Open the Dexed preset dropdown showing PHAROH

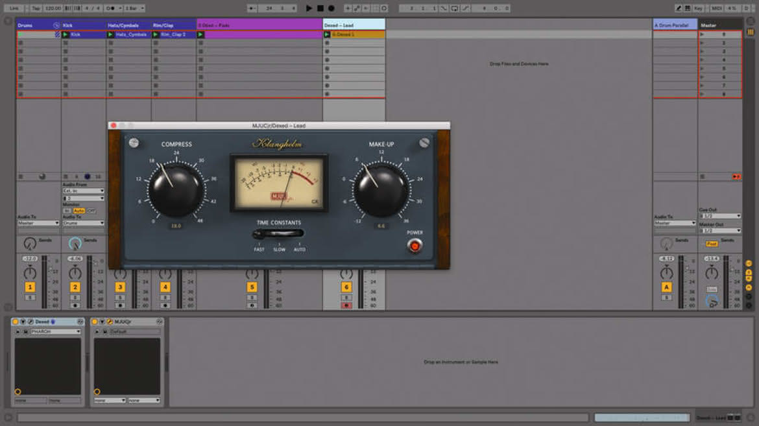[56, 331]
